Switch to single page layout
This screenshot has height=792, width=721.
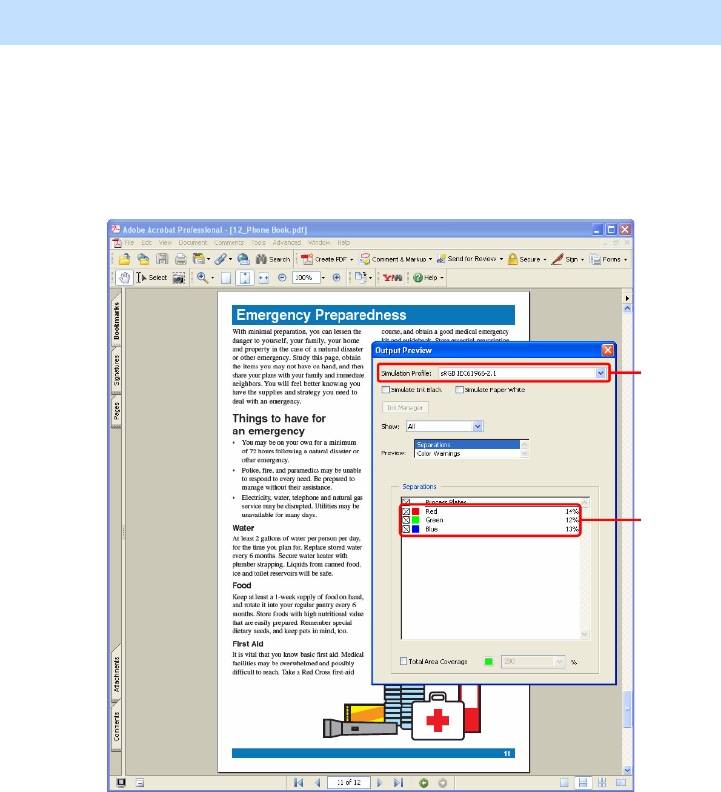[x=564, y=783]
